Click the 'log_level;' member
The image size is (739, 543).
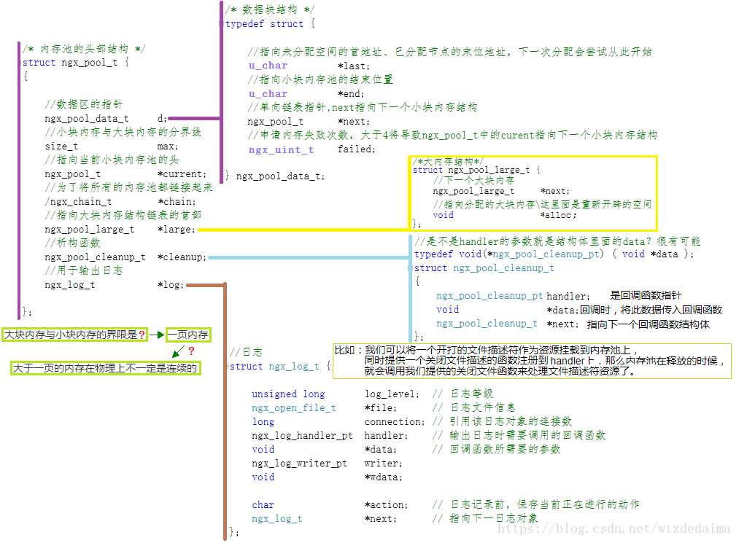pos(392,394)
